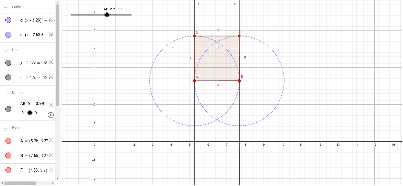This screenshot has width=403, height=186.
Task: Delete point B with its X icon
Action: coord(51,155)
